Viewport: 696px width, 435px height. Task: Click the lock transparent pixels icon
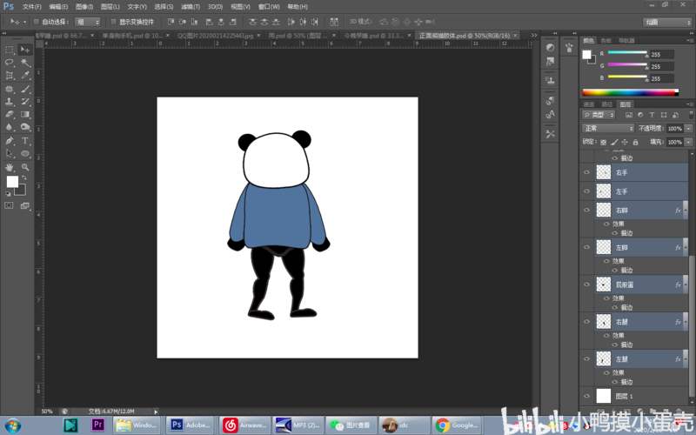[603, 142]
